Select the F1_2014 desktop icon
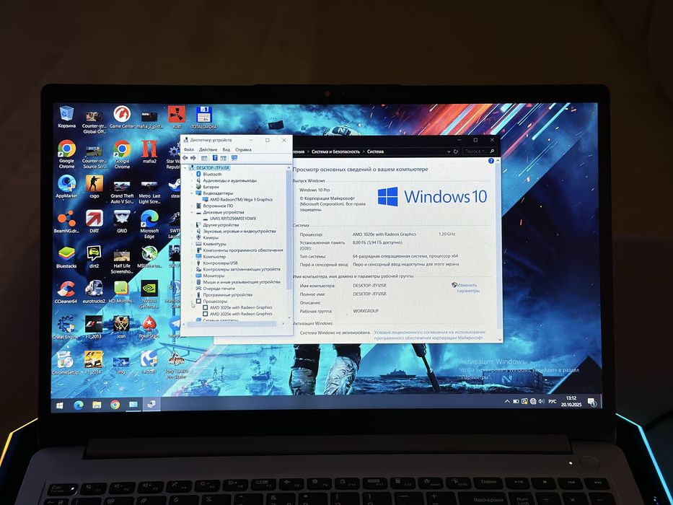 [94, 363]
